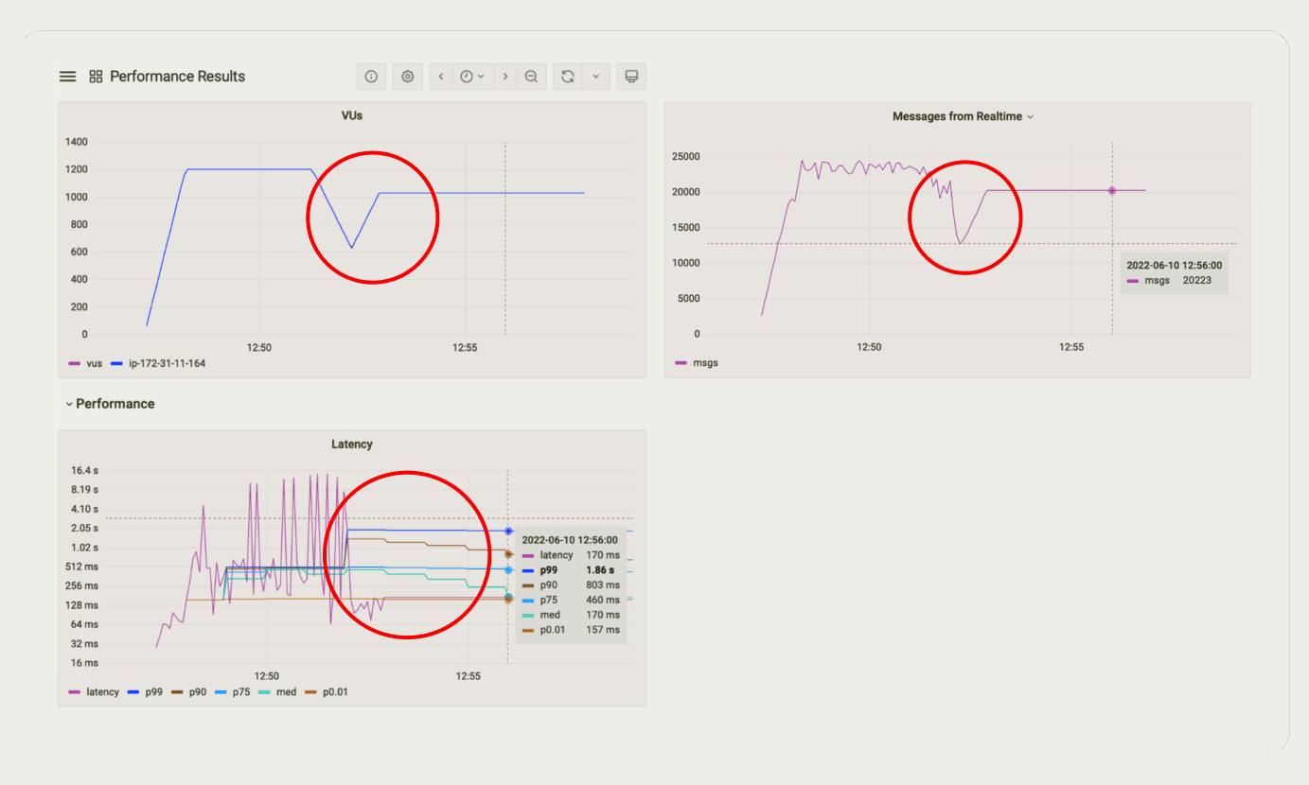Screen dimensions: 1309x785
Task: Shift time range backward with left arrow
Action: pos(441,77)
